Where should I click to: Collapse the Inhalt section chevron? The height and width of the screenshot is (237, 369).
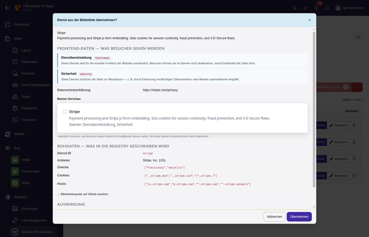51,39
